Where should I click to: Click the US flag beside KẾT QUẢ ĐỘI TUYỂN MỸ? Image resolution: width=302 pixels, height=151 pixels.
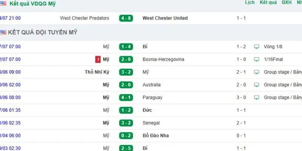pos(3,32)
